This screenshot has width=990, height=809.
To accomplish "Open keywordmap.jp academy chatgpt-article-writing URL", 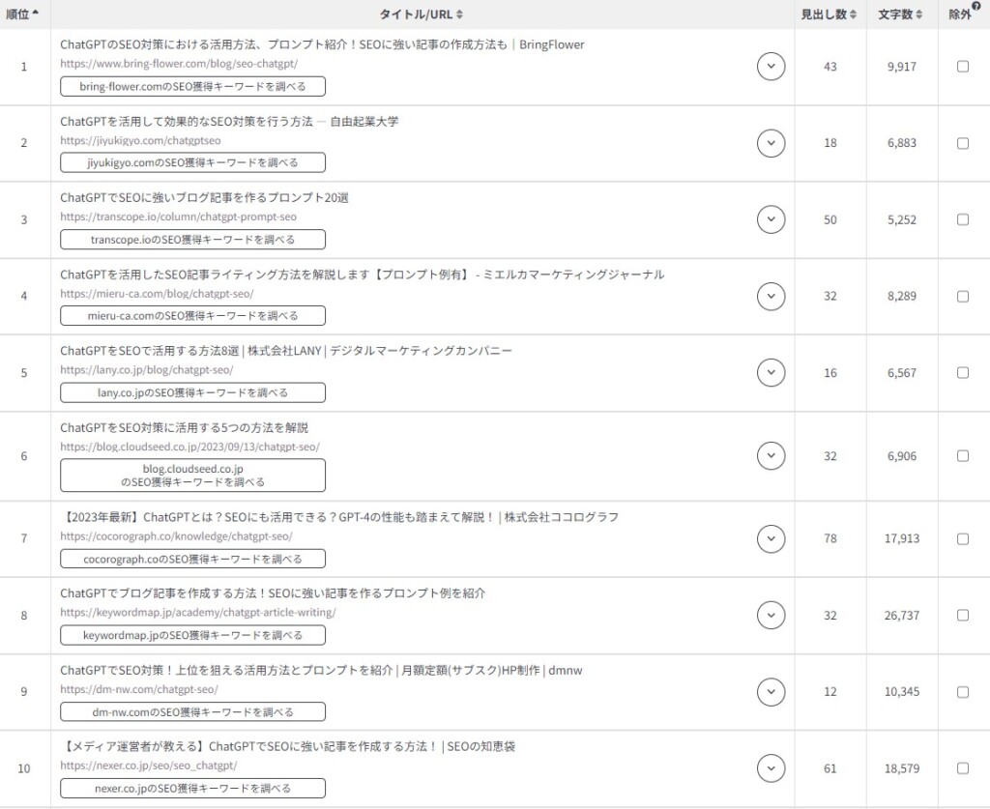I will pos(197,612).
